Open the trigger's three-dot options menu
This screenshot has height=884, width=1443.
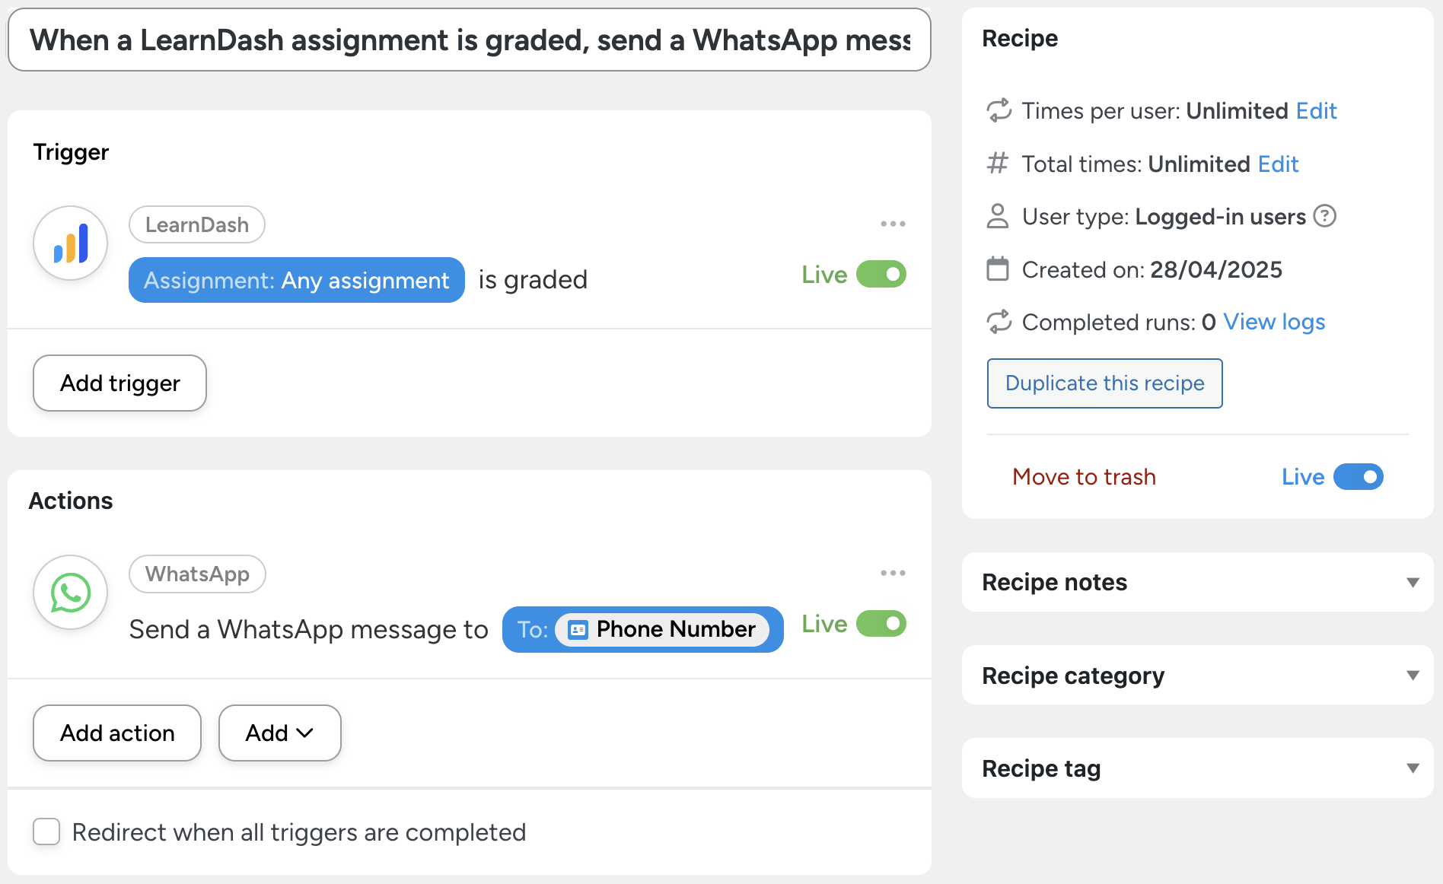[893, 224]
